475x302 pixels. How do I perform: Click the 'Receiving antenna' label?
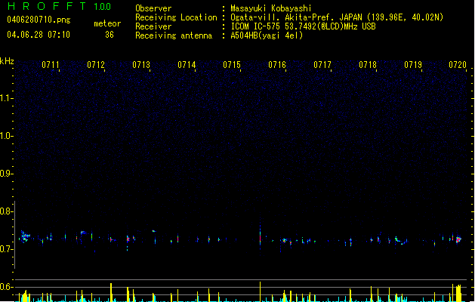click(x=174, y=35)
